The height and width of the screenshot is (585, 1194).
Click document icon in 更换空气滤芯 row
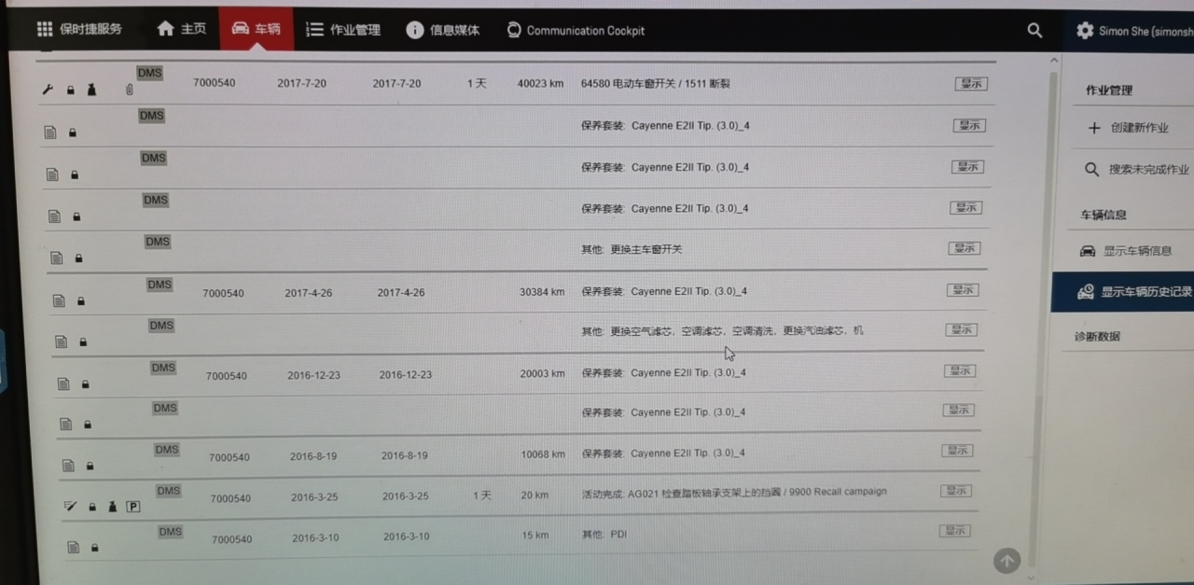pos(62,341)
